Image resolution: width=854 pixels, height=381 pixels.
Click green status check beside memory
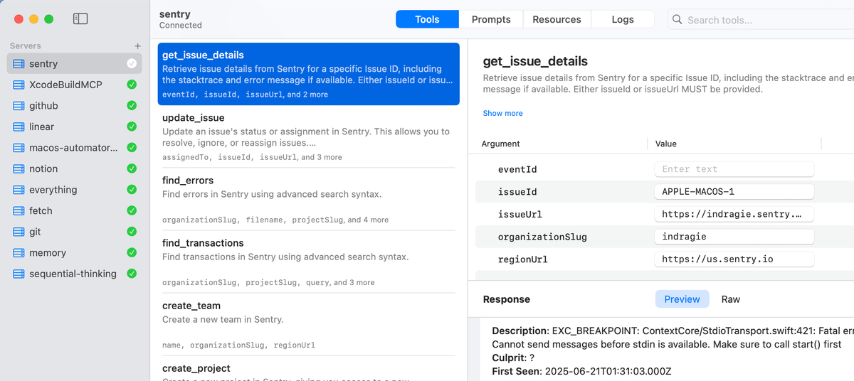(132, 252)
